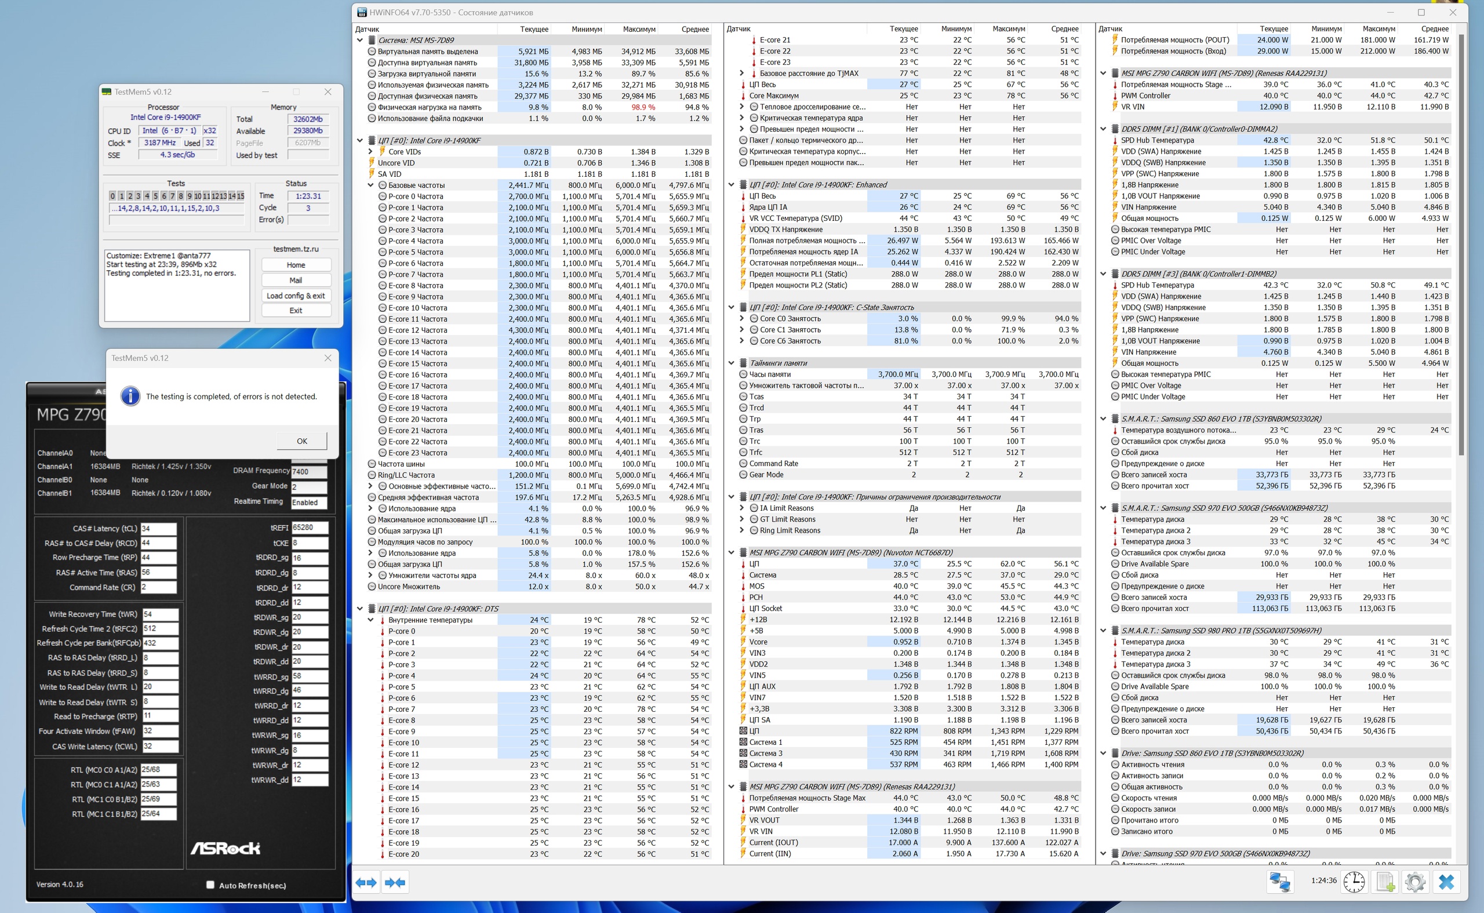1484x913 pixels.
Task: Open HWiNFO sensor settings gear
Action: pyautogui.click(x=1415, y=882)
